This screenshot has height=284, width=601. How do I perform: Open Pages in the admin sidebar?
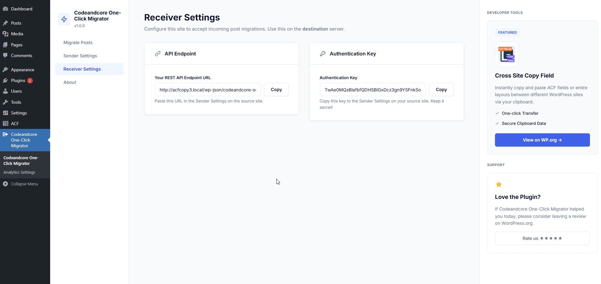(25, 45)
